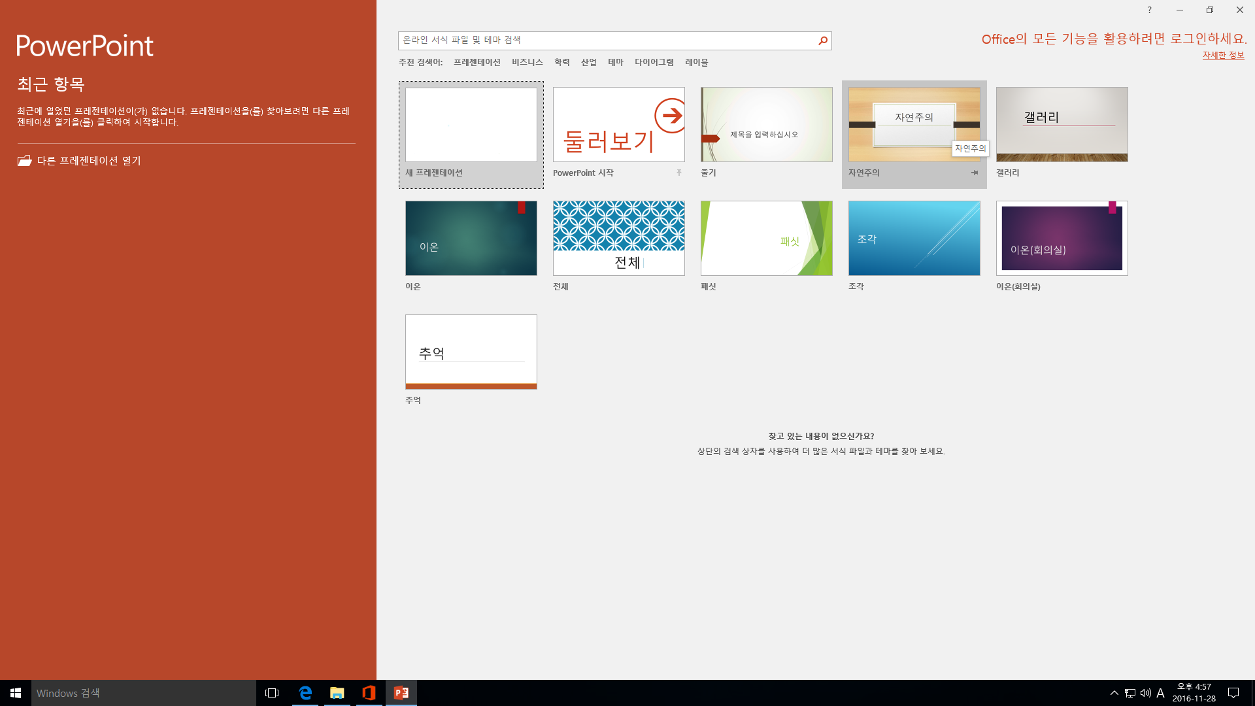Click the folder icon for 다른 프레젠테이션 열기
The image size is (1255, 706).
click(24, 161)
